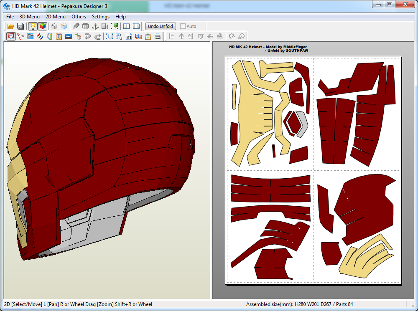Activate the Select/Move arrow tool
The height and width of the screenshot is (311, 418).
(11, 36)
